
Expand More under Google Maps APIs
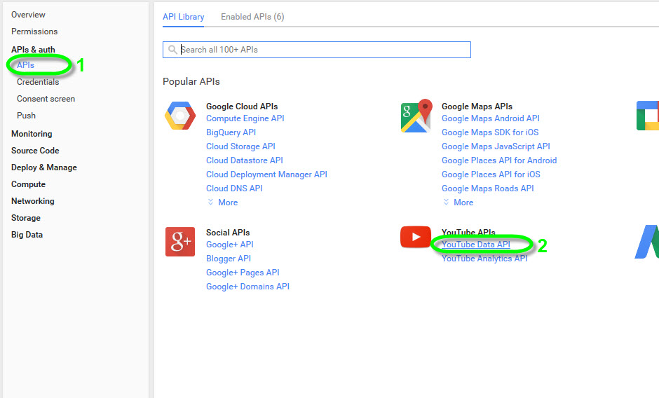click(x=458, y=203)
